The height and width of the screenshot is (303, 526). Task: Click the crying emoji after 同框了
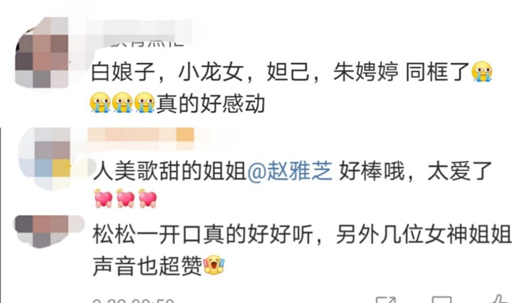tap(482, 71)
